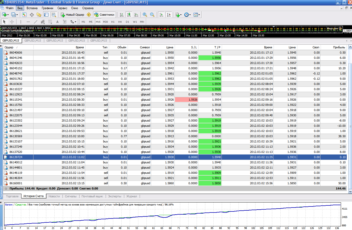This screenshot has width=352, height=230.
Task: Switch timeframe to M5
Action: [x=91, y=22]
